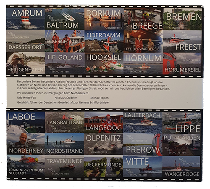Select the DARSSER ORT thumbnail
Image resolution: width=210 pixels, height=189 pixels.
[x=26, y=41]
